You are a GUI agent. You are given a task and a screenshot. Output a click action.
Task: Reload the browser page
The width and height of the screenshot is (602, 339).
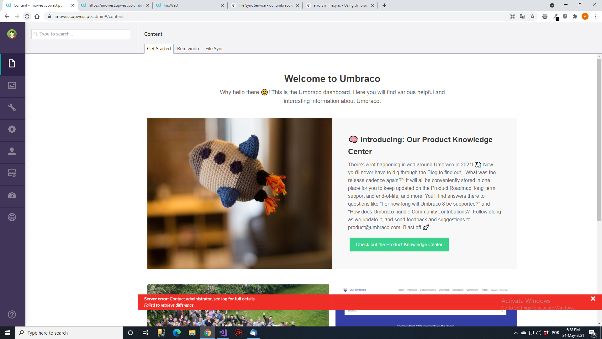(x=27, y=16)
